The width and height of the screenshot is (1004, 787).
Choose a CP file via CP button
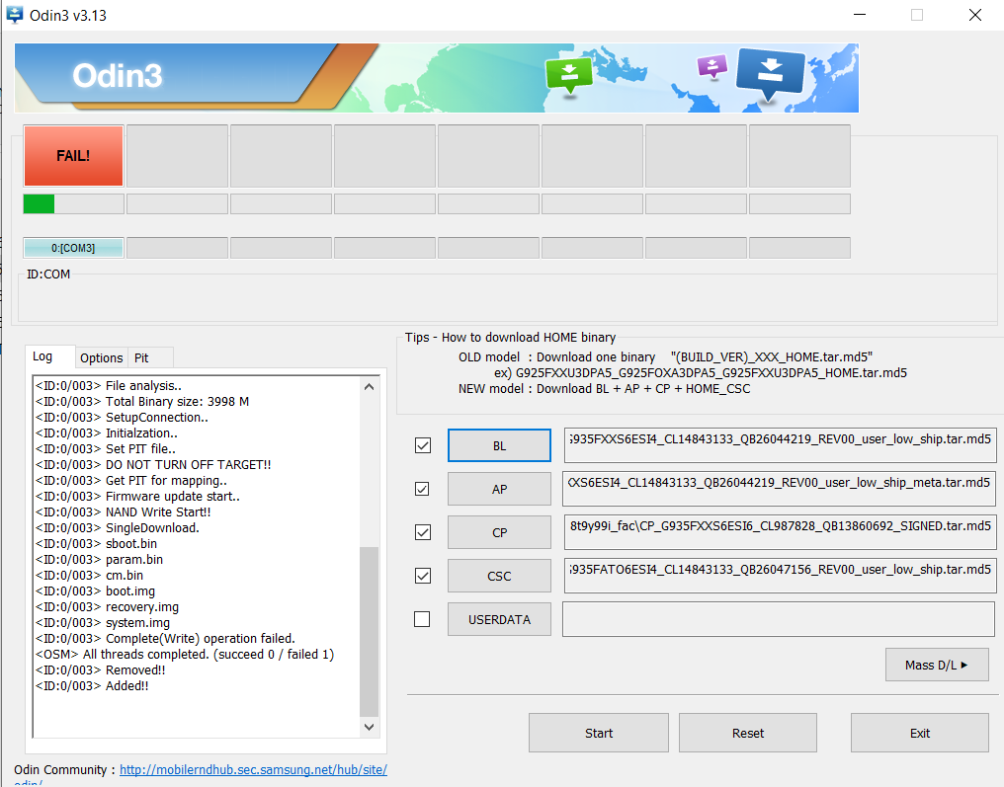499,532
